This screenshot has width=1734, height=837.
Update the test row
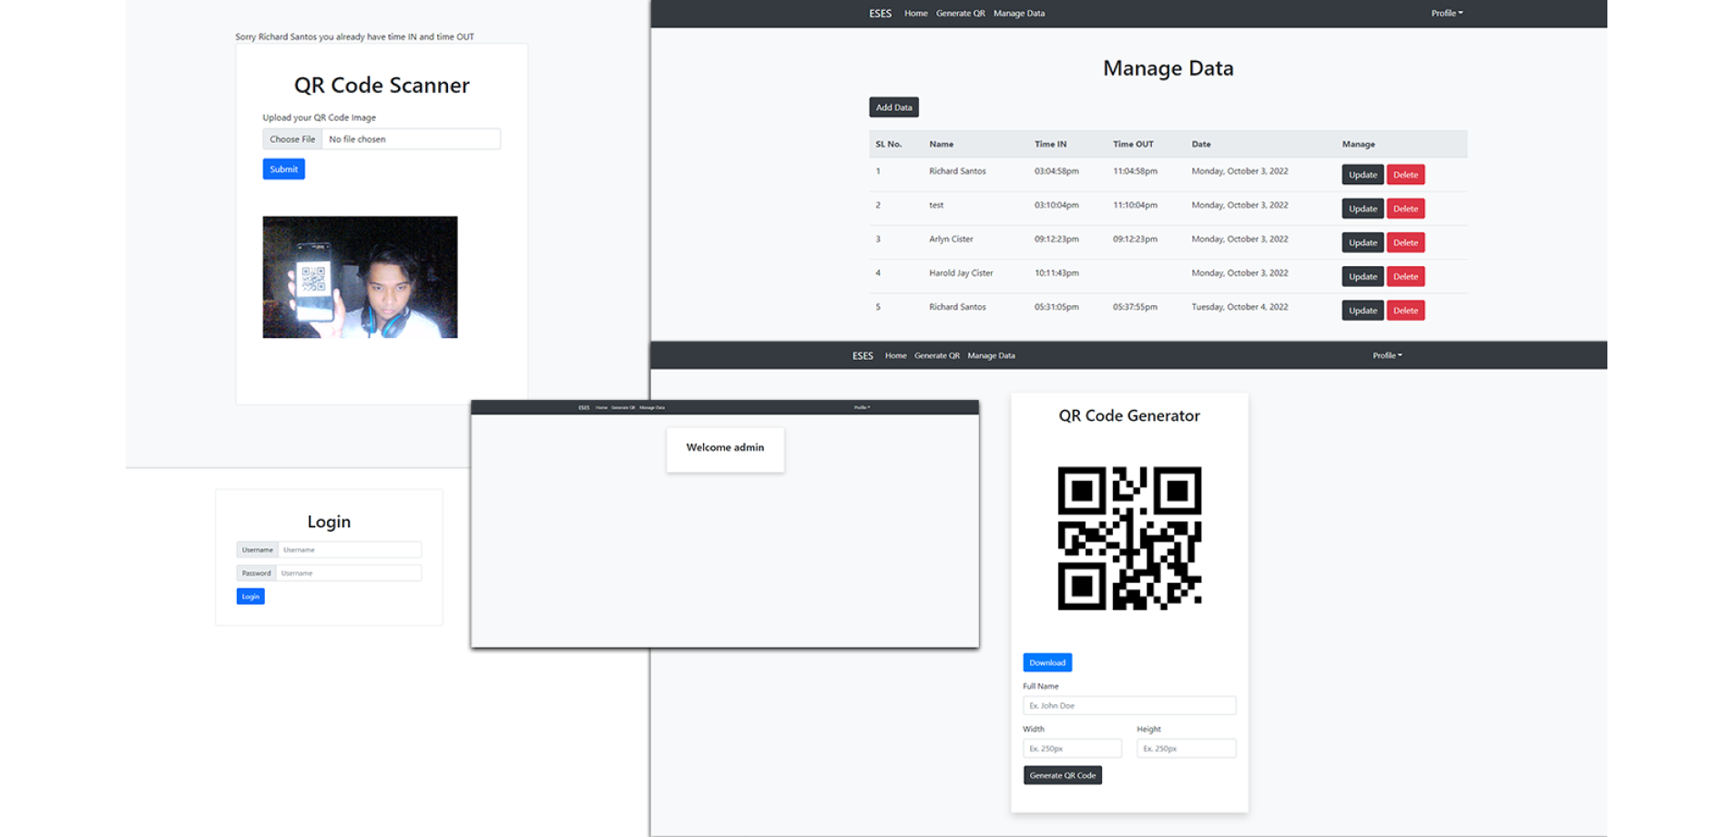tap(1362, 209)
